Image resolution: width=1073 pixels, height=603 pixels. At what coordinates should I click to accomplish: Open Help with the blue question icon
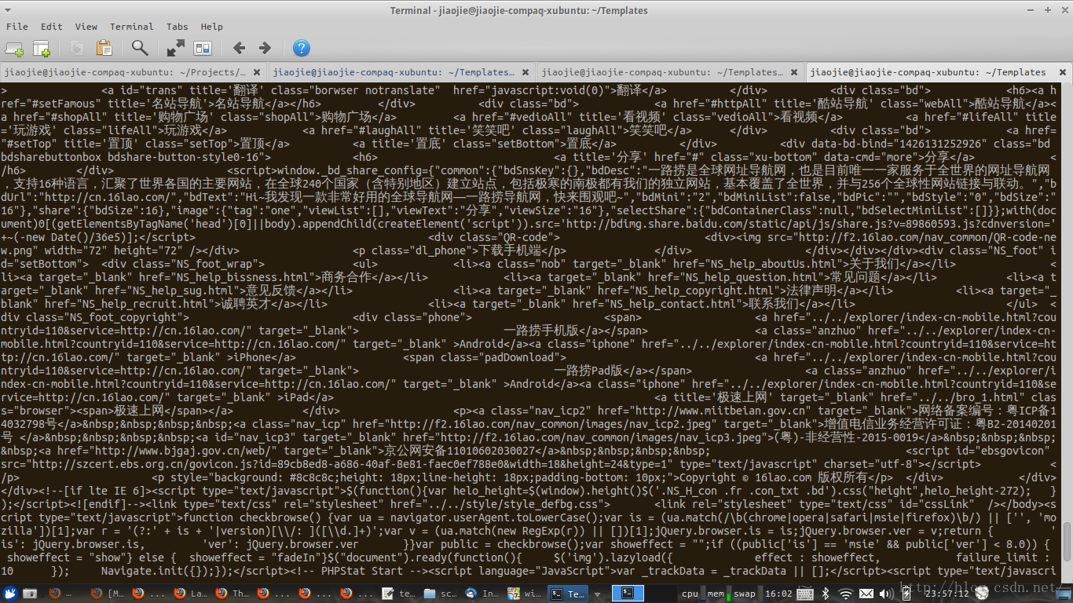coord(301,49)
